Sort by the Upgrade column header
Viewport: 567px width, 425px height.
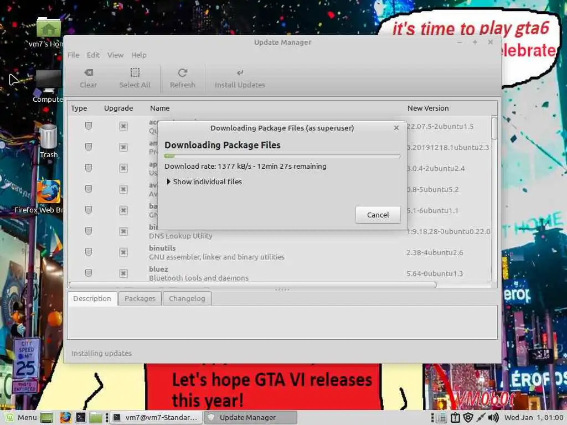tap(118, 108)
